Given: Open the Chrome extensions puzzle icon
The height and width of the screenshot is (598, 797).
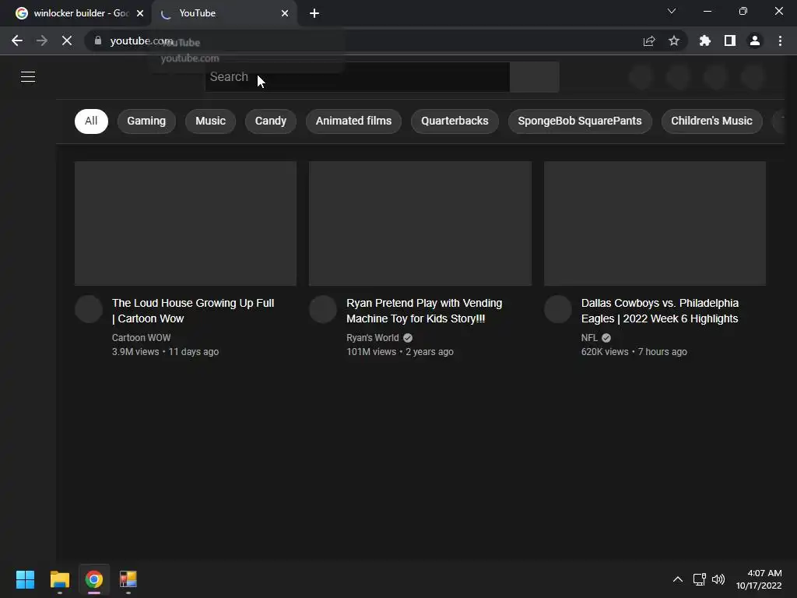Looking at the screenshot, I should point(705,40).
